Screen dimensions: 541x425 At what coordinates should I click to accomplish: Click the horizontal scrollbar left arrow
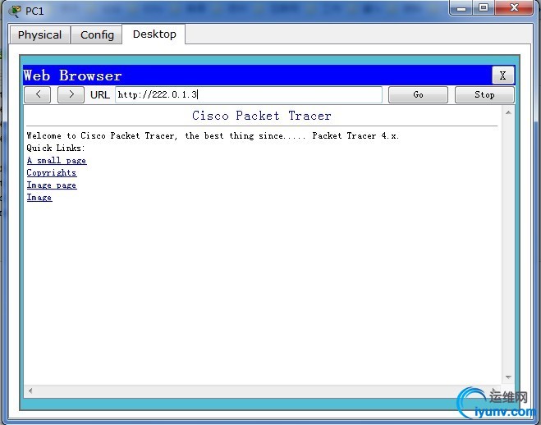pyautogui.click(x=30, y=391)
